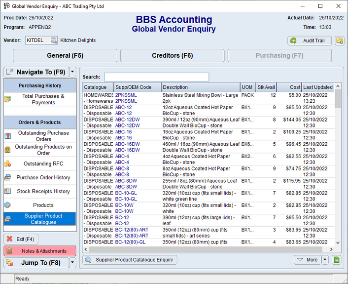Screen dimensions: 348x284
Task: Click the folder icon beside Audit Trail
Action: click(339, 41)
